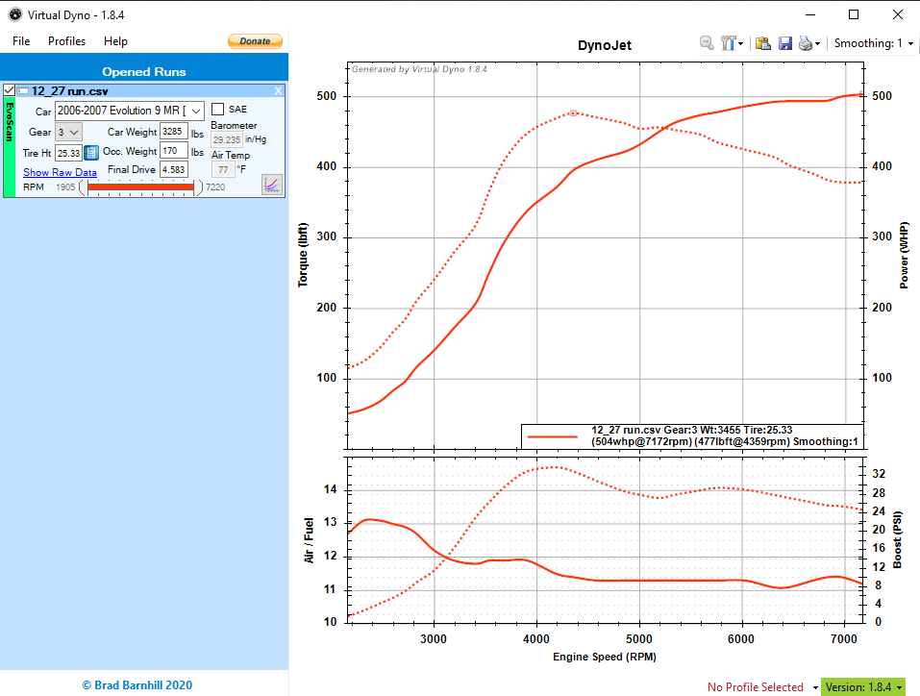Save graph with the floppy disk icon

click(784, 43)
